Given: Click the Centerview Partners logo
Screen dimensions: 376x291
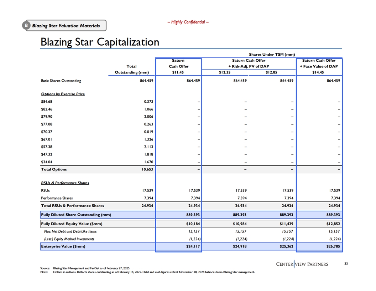Looking at the screenshot, I should click(302, 264).
